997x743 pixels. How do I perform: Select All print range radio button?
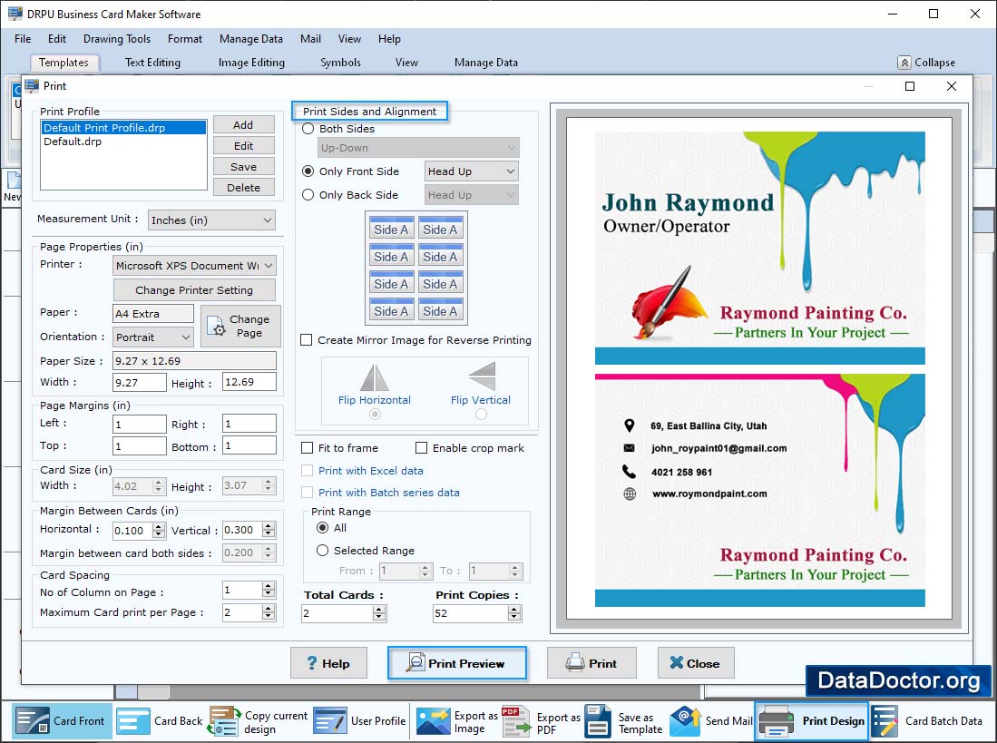pyautogui.click(x=322, y=527)
